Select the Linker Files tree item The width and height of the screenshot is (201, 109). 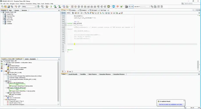(10, 18)
